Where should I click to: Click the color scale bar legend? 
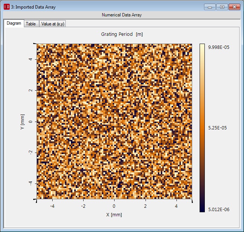click(202, 128)
